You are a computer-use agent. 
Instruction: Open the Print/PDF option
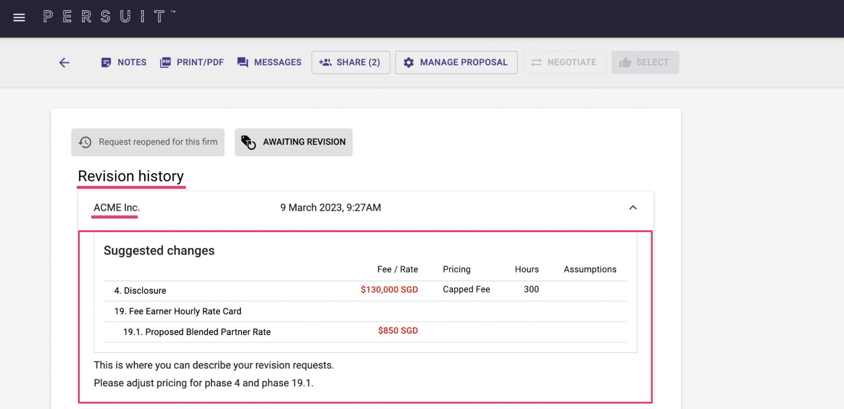pos(192,63)
